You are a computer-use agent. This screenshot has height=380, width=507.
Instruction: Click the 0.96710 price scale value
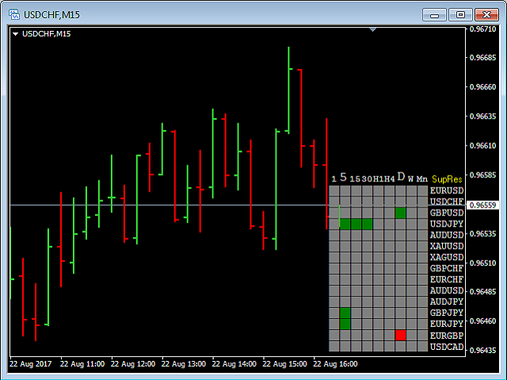tap(482, 29)
